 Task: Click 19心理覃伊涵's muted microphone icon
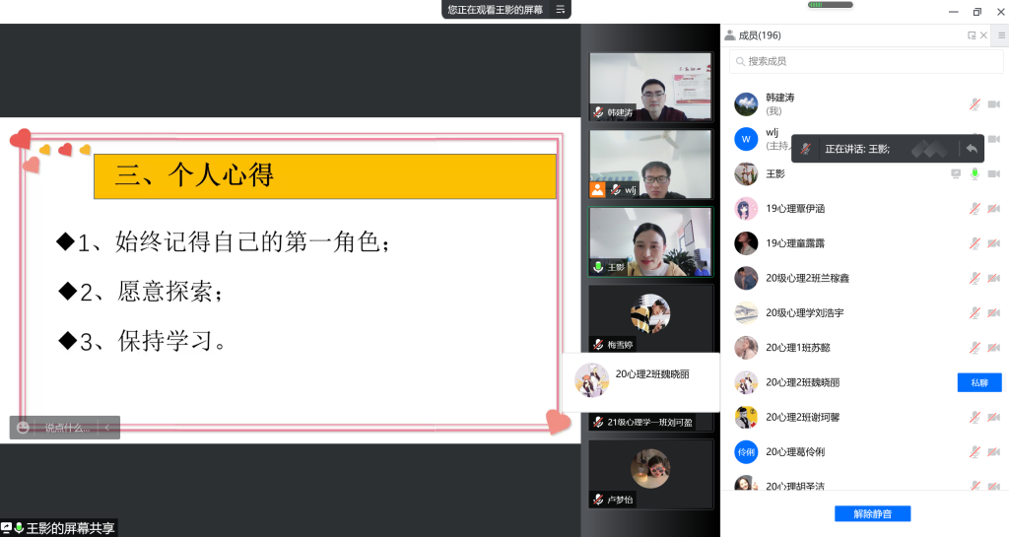(x=975, y=209)
